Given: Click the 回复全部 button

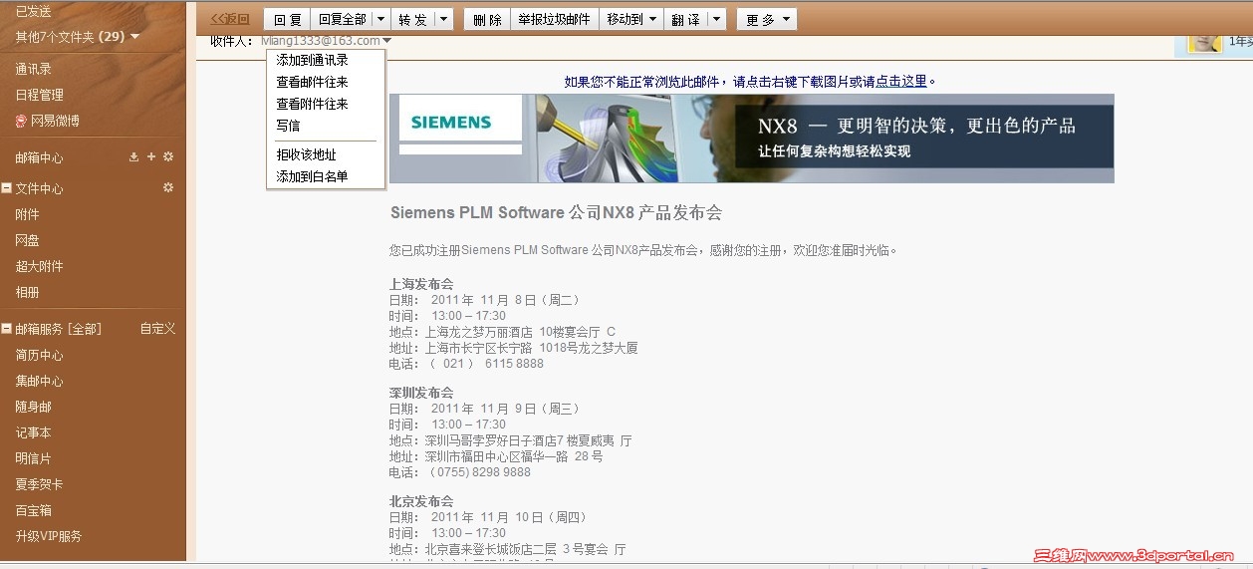Looking at the screenshot, I should coord(342,19).
